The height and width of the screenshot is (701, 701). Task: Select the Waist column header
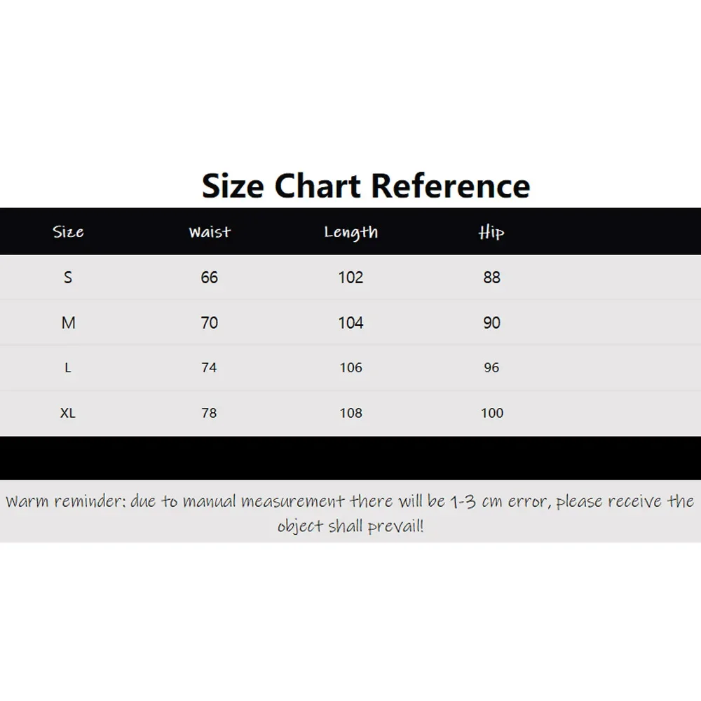point(210,232)
